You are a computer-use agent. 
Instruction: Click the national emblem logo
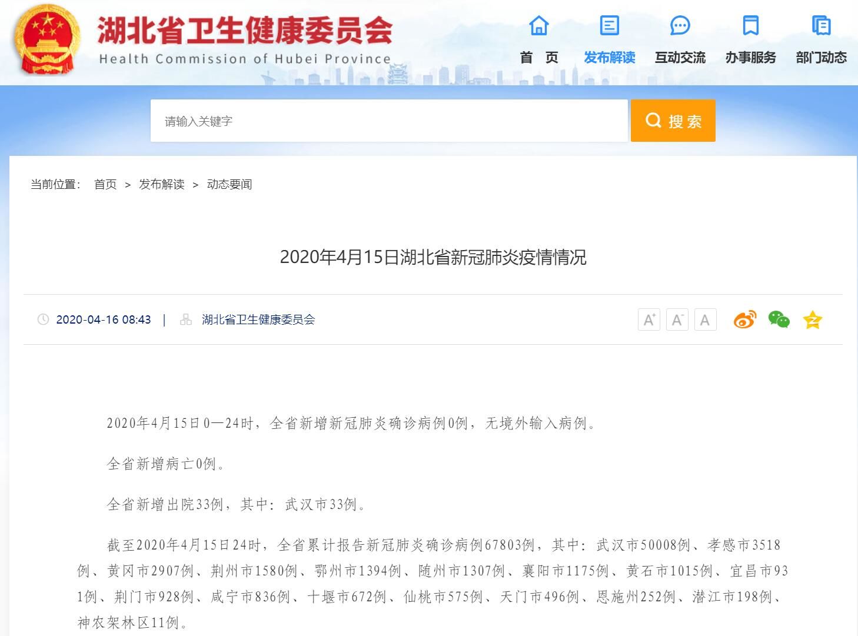47,41
